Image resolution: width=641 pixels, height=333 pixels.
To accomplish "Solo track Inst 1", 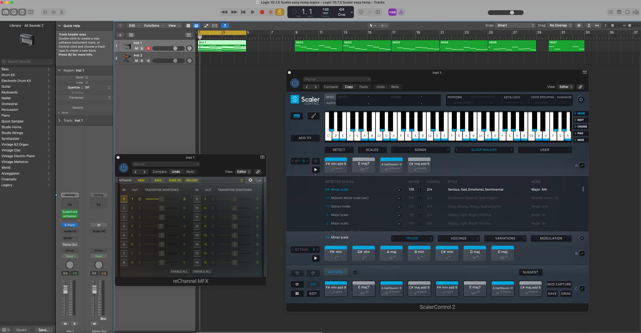I will (x=142, y=48).
